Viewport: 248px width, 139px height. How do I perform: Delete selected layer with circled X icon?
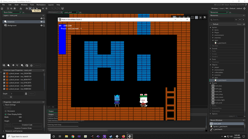click(x=31, y=65)
